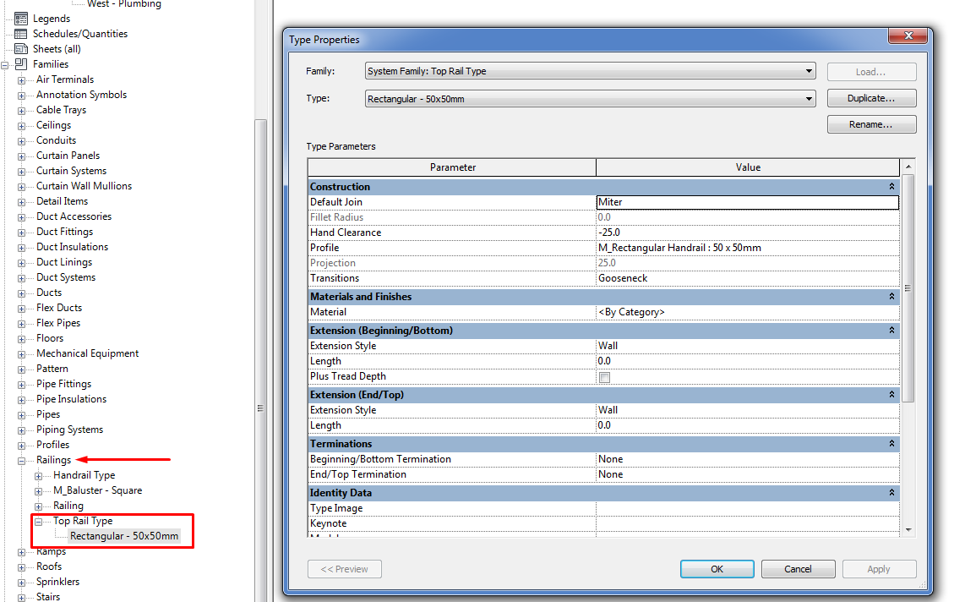Collapse the Railings tree node
The height and width of the screenshot is (602, 965).
tap(21, 461)
